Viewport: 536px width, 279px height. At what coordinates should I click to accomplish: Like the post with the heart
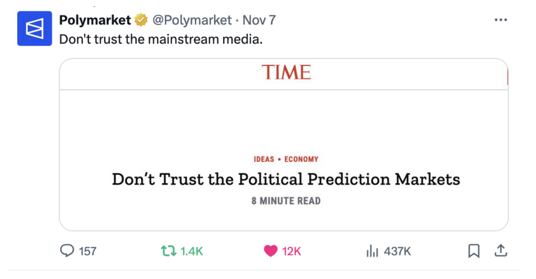coord(270,251)
